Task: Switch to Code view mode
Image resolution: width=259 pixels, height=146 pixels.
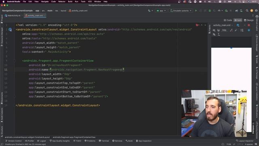Action: 228,20
